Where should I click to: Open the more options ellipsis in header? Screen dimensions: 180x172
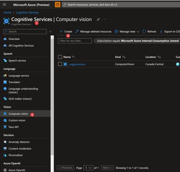coord(105,19)
